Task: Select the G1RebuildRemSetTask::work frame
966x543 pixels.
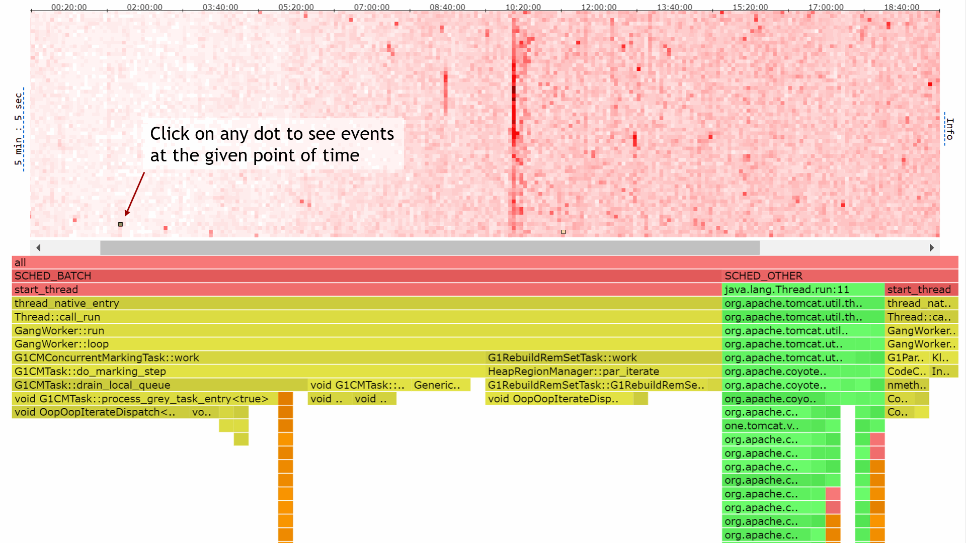Action: point(562,357)
